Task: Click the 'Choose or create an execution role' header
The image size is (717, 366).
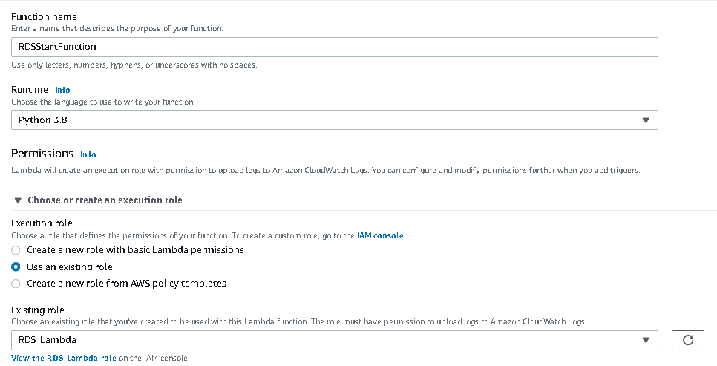Action: click(105, 200)
